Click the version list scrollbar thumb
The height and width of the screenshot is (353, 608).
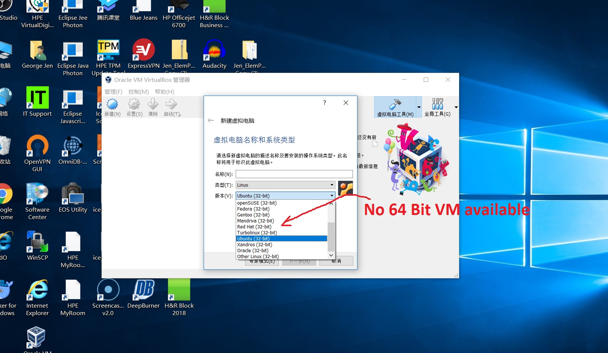pyautogui.click(x=331, y=237)
